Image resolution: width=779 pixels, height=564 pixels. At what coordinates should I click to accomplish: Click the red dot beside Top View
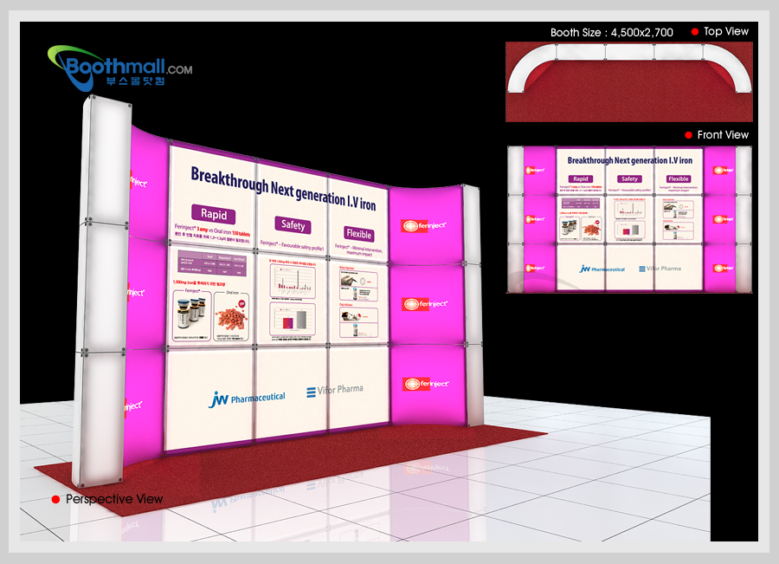(694, 32)
